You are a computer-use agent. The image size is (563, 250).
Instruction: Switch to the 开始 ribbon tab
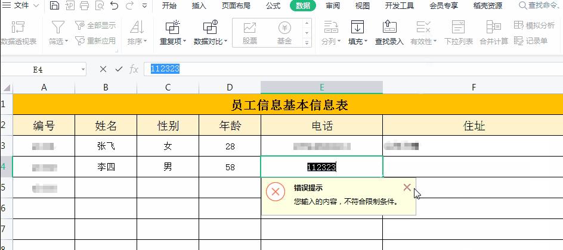pos(169,6)
